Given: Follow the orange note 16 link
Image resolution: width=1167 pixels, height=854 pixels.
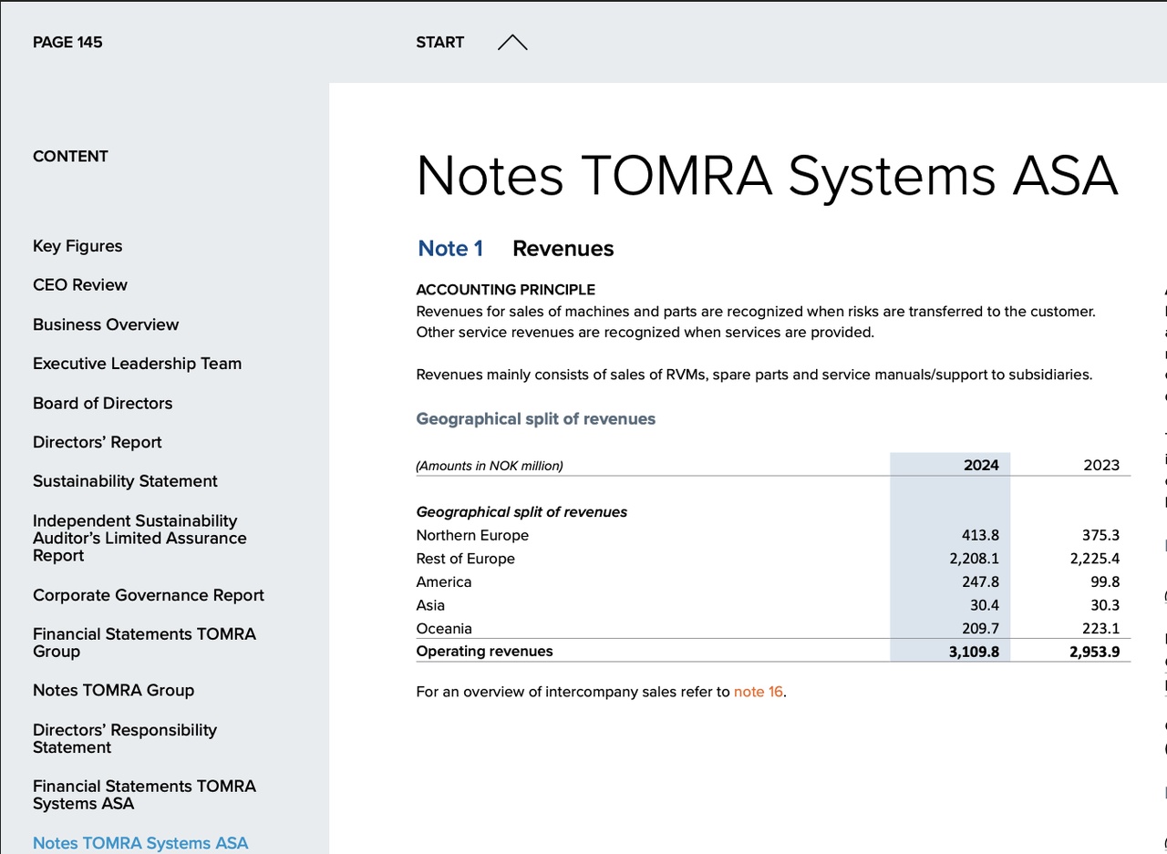Looking at the screenshot, I should (x=759, y=692).
